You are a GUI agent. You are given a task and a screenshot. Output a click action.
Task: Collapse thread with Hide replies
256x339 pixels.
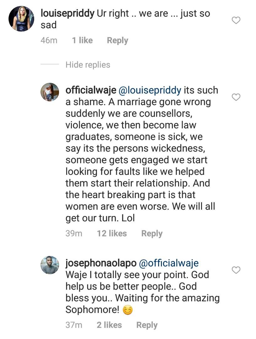[88, 65]
